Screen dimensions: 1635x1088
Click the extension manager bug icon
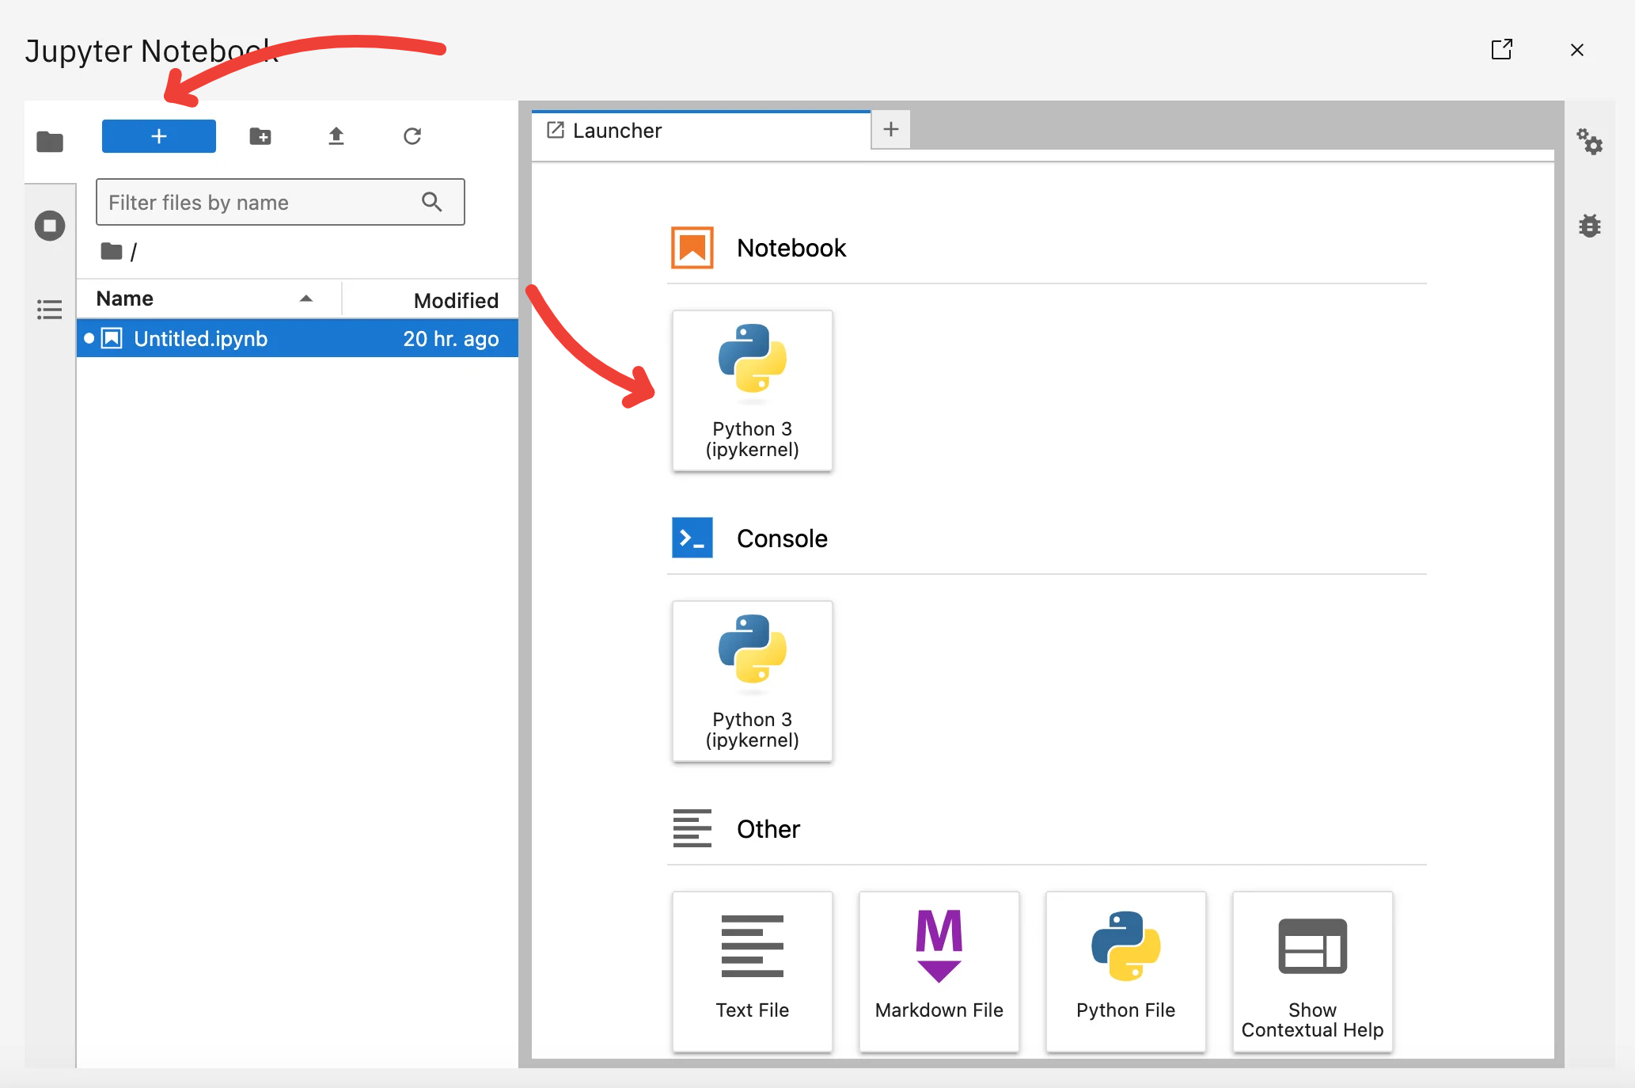(x=1589, y=225)
